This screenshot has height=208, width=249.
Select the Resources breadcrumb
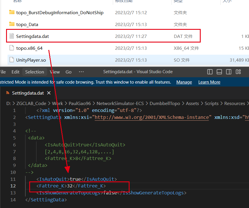click(235, 104)
